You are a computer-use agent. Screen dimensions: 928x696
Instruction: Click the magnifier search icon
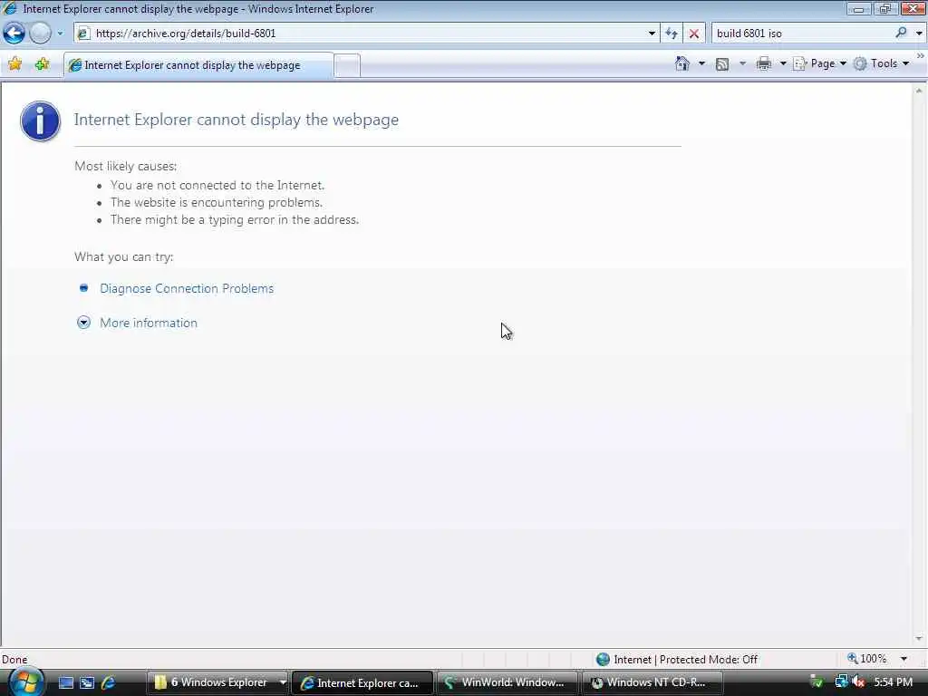coord(901,34)
